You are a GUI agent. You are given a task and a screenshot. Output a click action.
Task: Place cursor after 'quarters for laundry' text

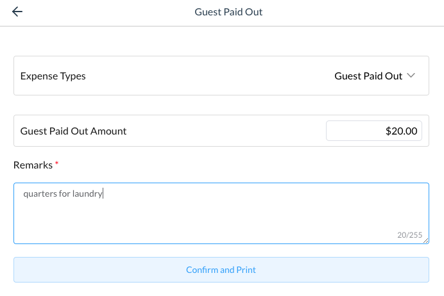coord(104,193)
